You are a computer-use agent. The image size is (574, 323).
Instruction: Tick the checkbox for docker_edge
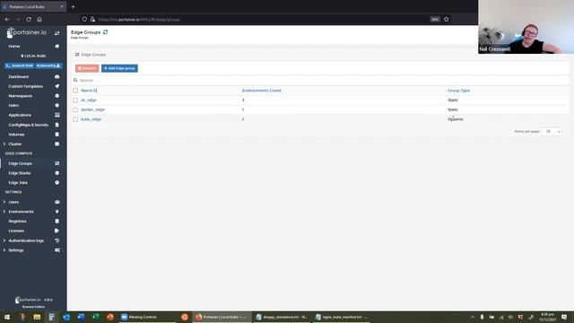[x=75, y=109]
